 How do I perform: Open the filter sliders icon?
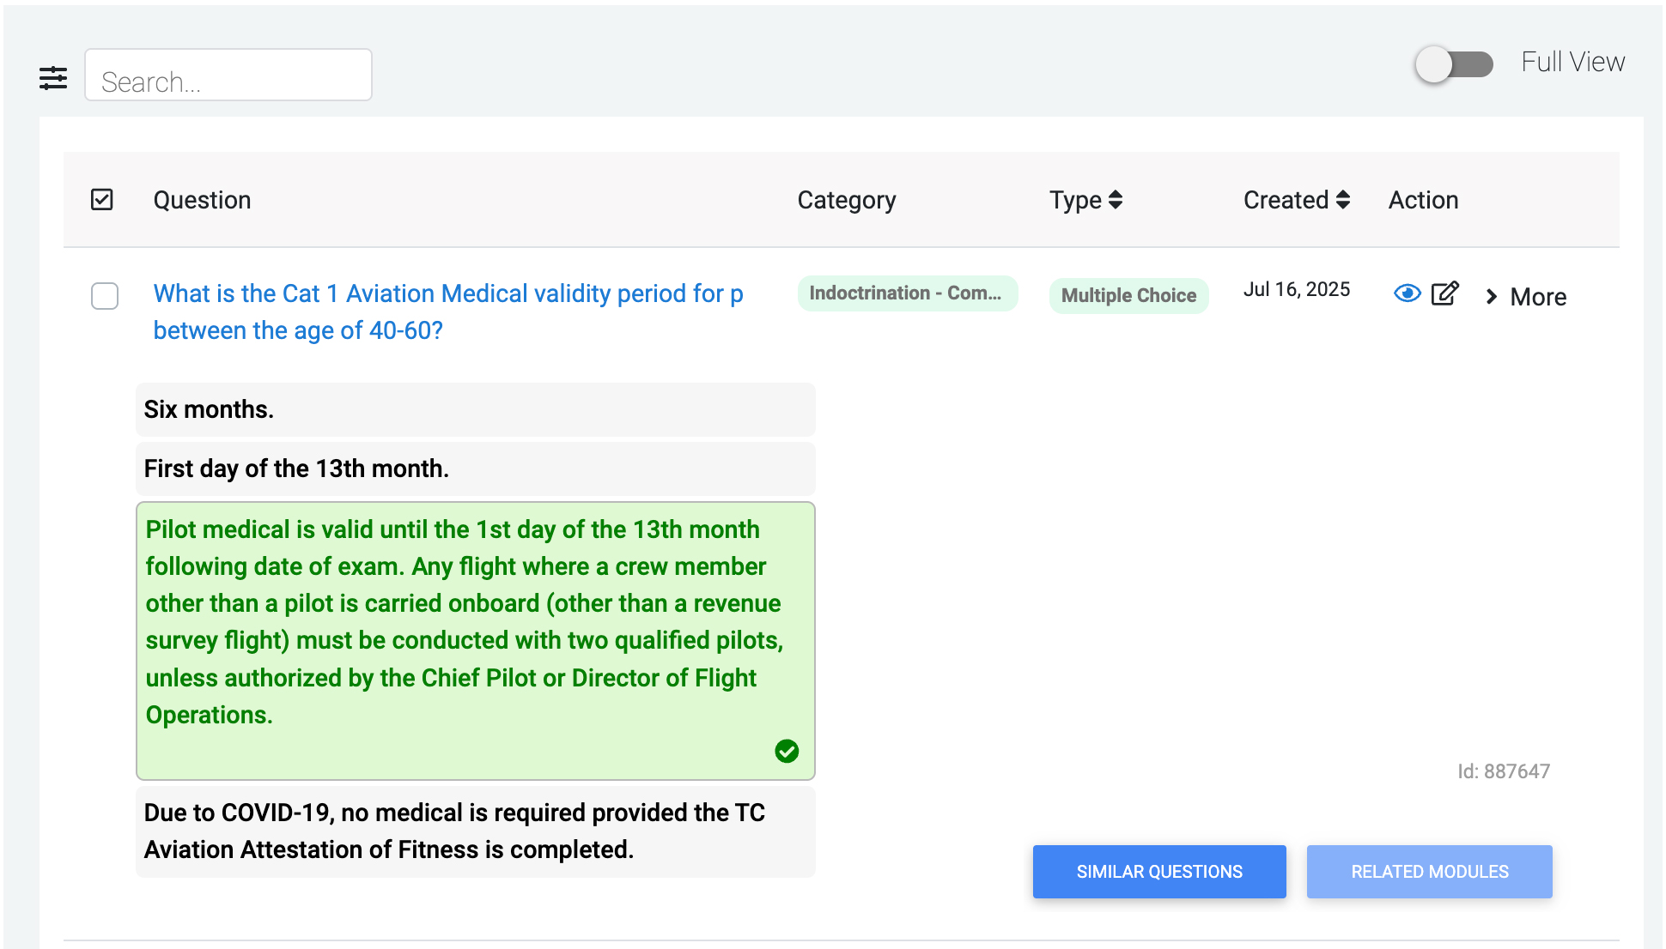[53, 78]
